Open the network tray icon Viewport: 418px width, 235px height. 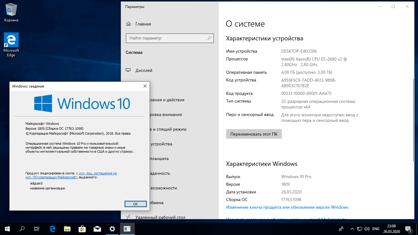(360, 229)
